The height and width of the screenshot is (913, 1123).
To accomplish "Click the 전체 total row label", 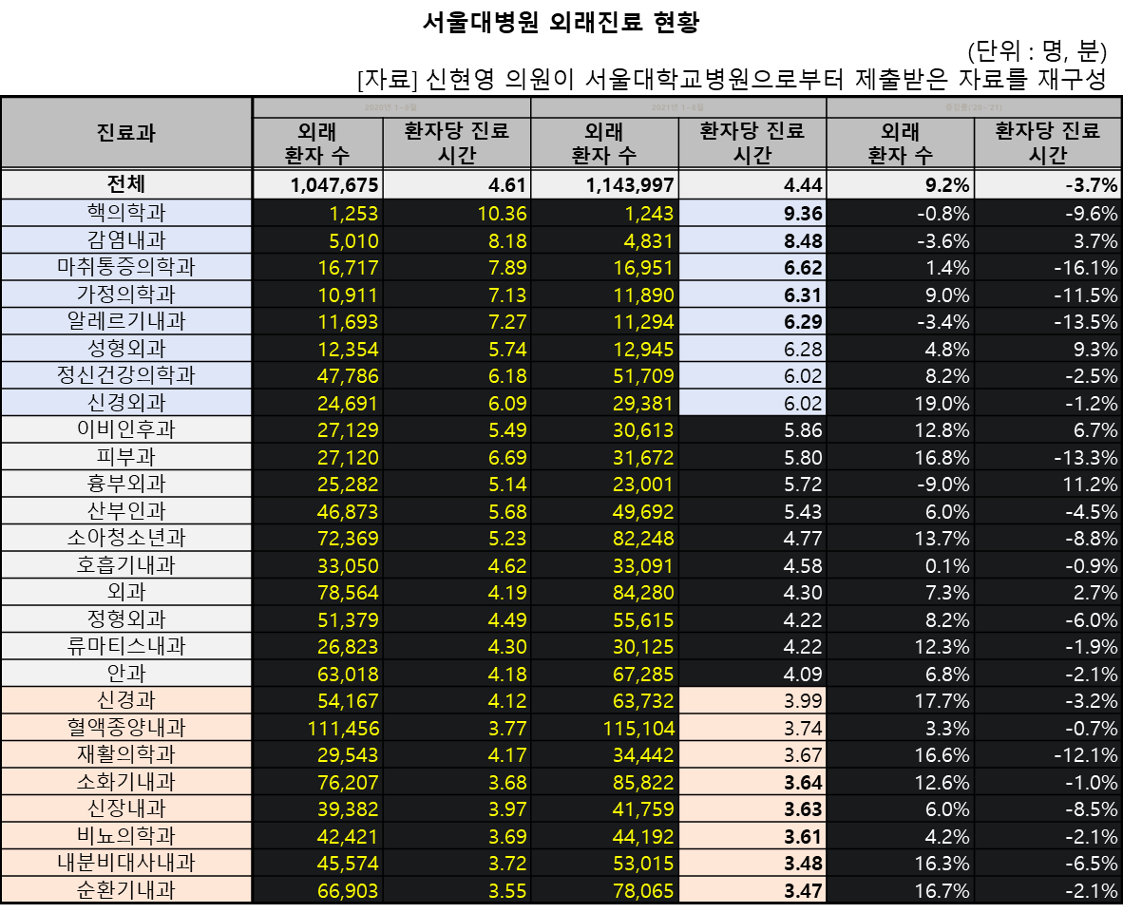I will [126, 185].
